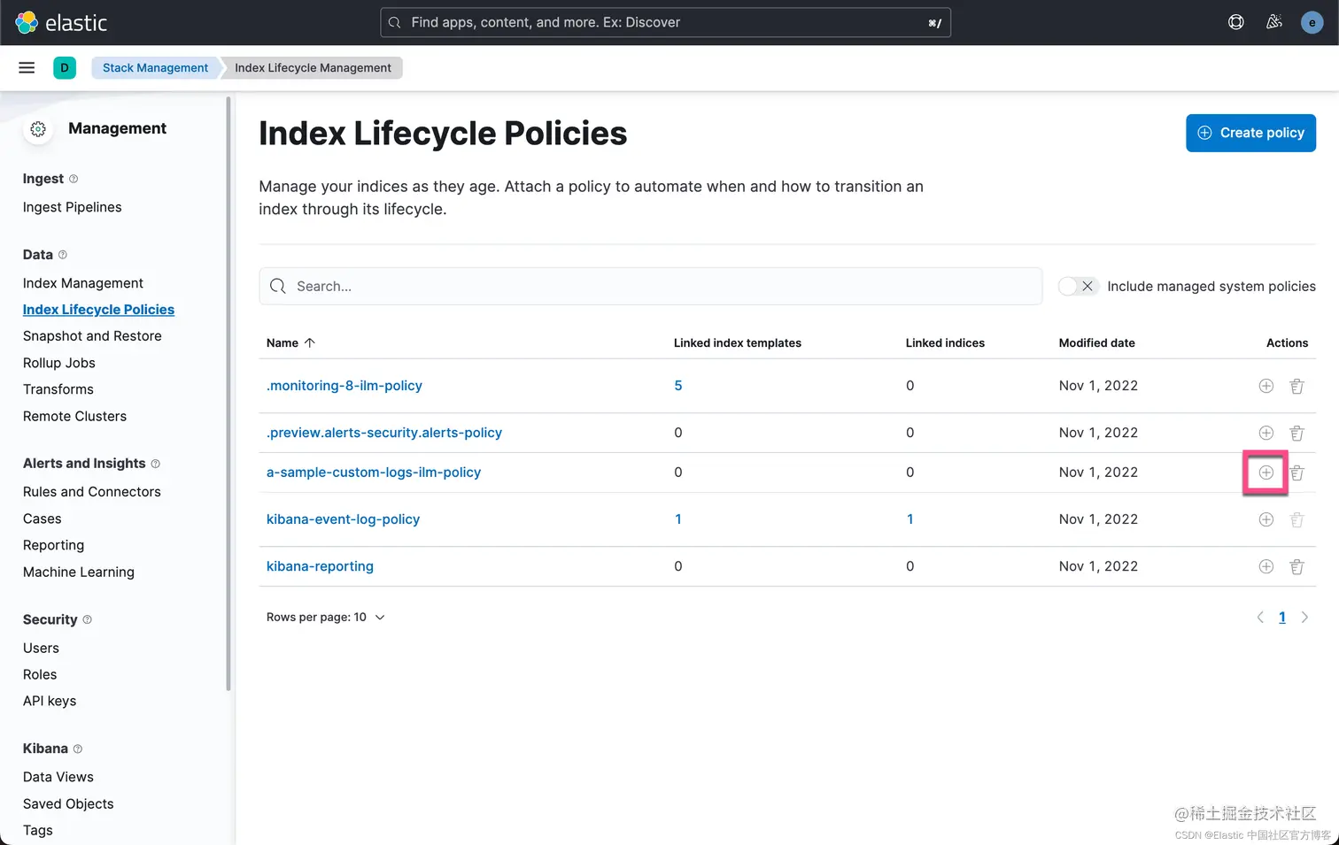1339x845 pixels.
Task: Add kibana-event-log-policy to index template
Action: (1265, 519)
